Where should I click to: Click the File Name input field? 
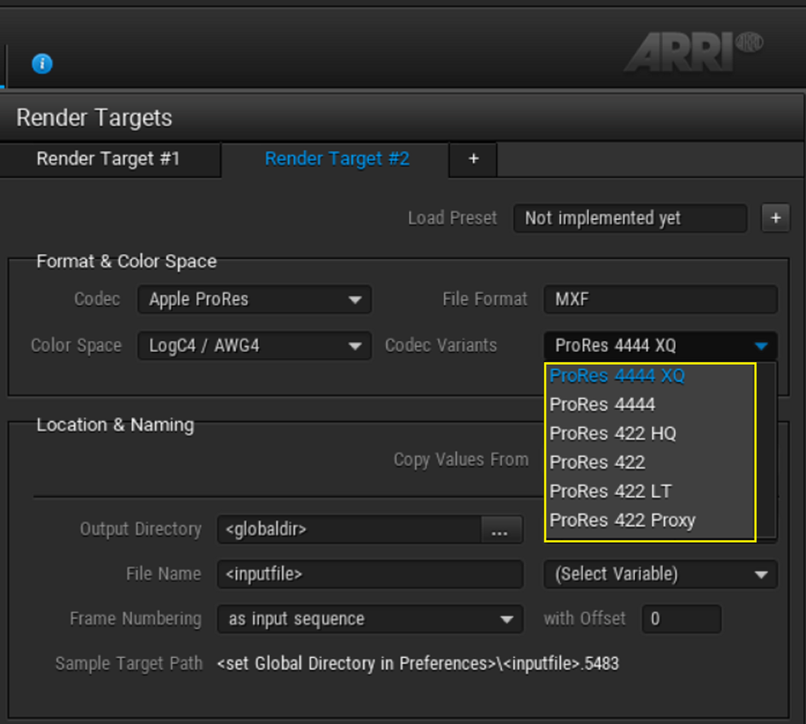370,574
